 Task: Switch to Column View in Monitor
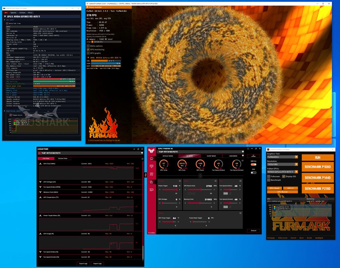click(62, 158)
